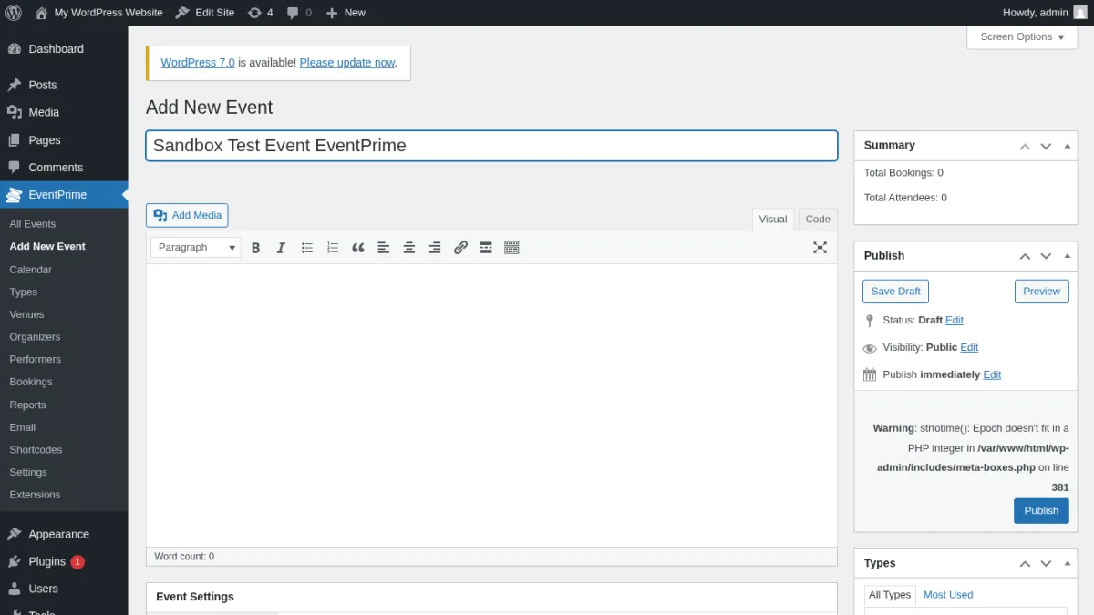Open the EventPrime Types submenu item
1094x615 pixels.
[24, 292]
